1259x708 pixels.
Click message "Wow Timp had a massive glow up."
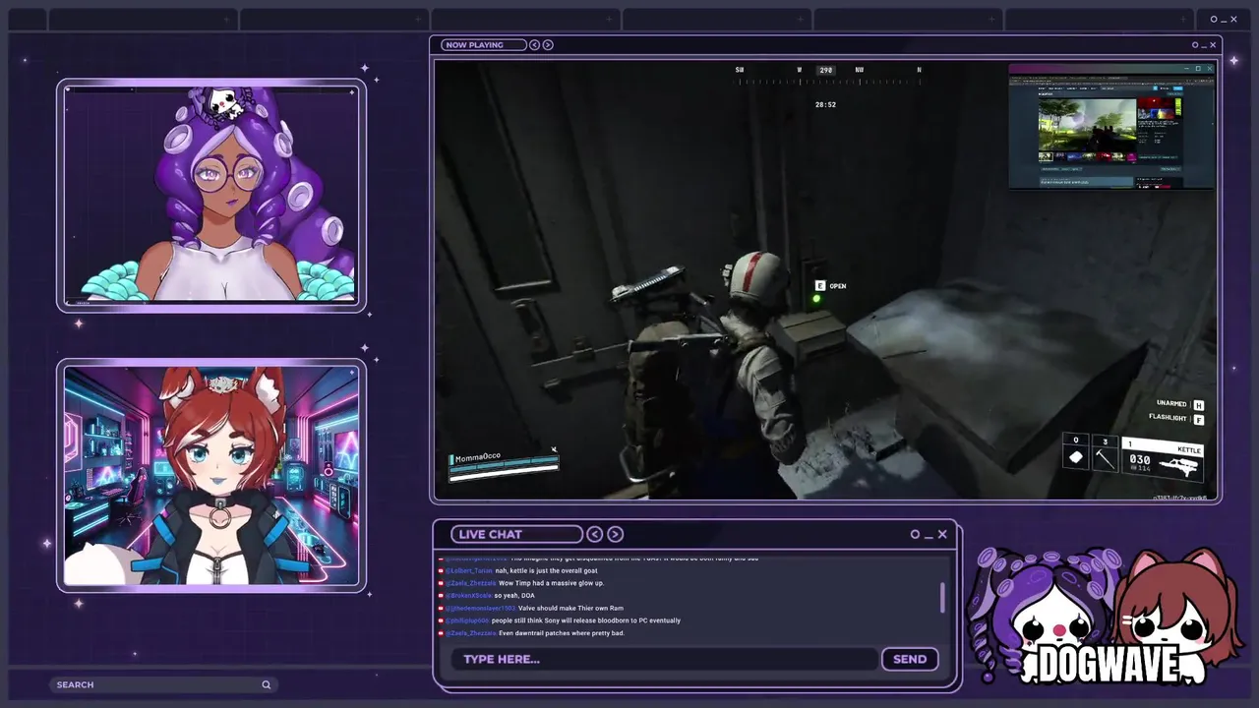[x=552, y=583]
